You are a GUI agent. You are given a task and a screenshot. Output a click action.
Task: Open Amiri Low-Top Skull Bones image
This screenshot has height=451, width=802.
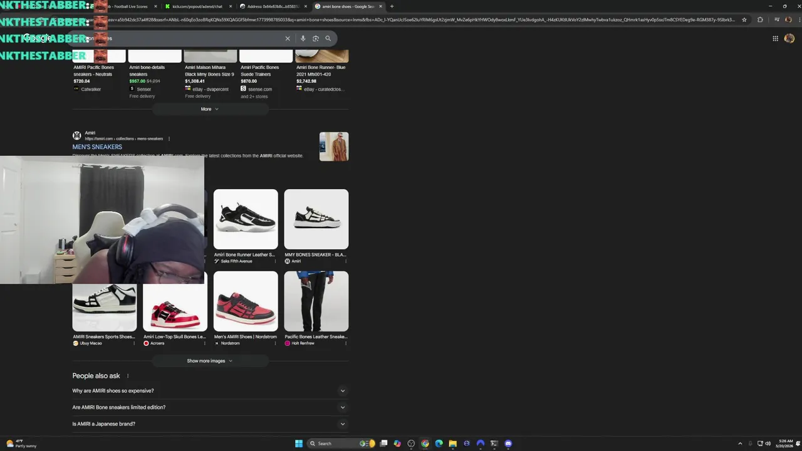175,301
